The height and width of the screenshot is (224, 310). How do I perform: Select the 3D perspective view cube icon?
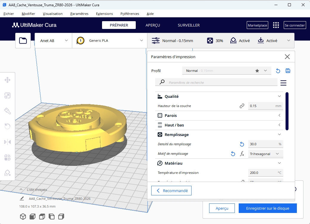pyautogui.click(x=23, y=217)
